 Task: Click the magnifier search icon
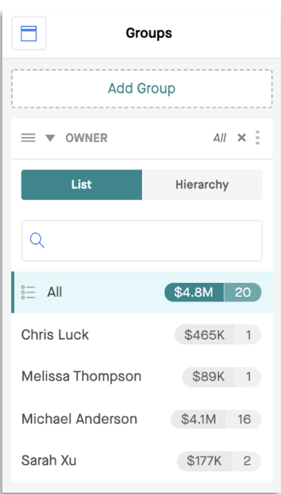click(37, 241)
